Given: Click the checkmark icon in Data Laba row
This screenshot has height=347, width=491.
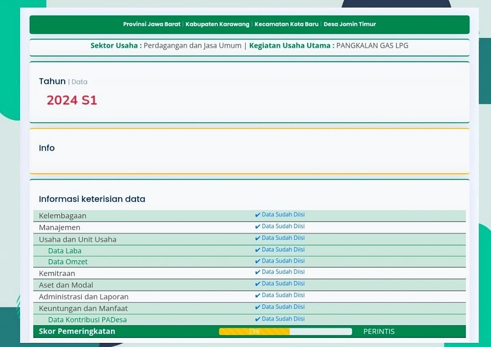Looking at the screenshot, I should pyautogui.click(x=258, y=250).
